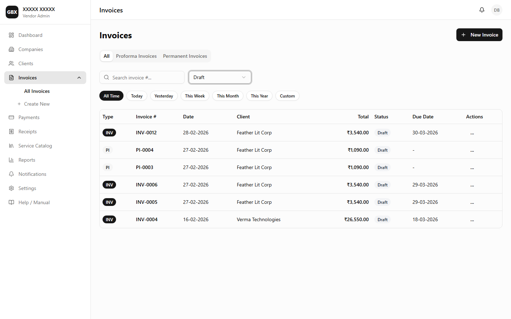
Task: Click the Receipts icon in sidebar
Action: (11, 131)
